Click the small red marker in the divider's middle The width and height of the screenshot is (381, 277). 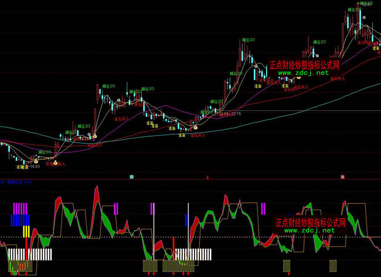pos(207,176)
